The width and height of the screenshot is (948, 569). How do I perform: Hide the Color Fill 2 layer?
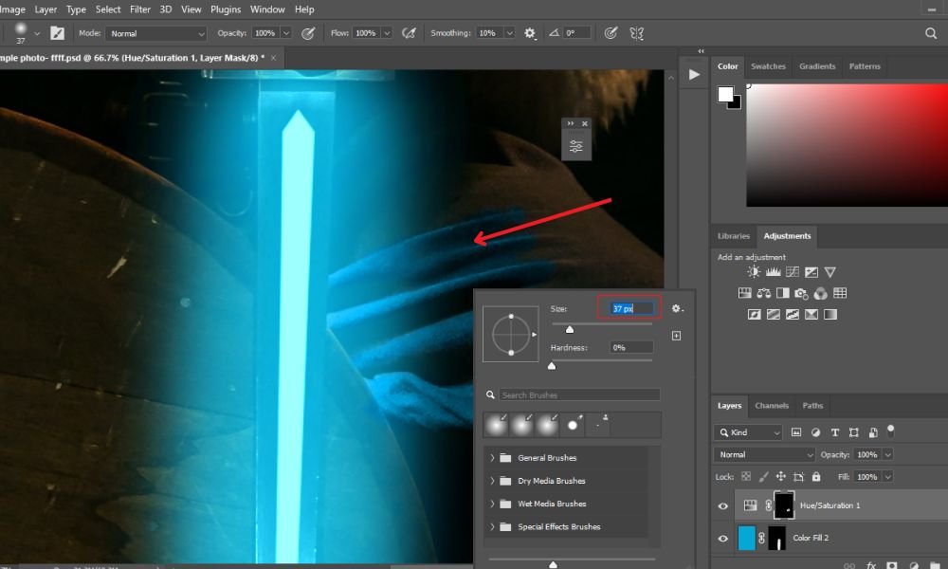coord(723,538)
